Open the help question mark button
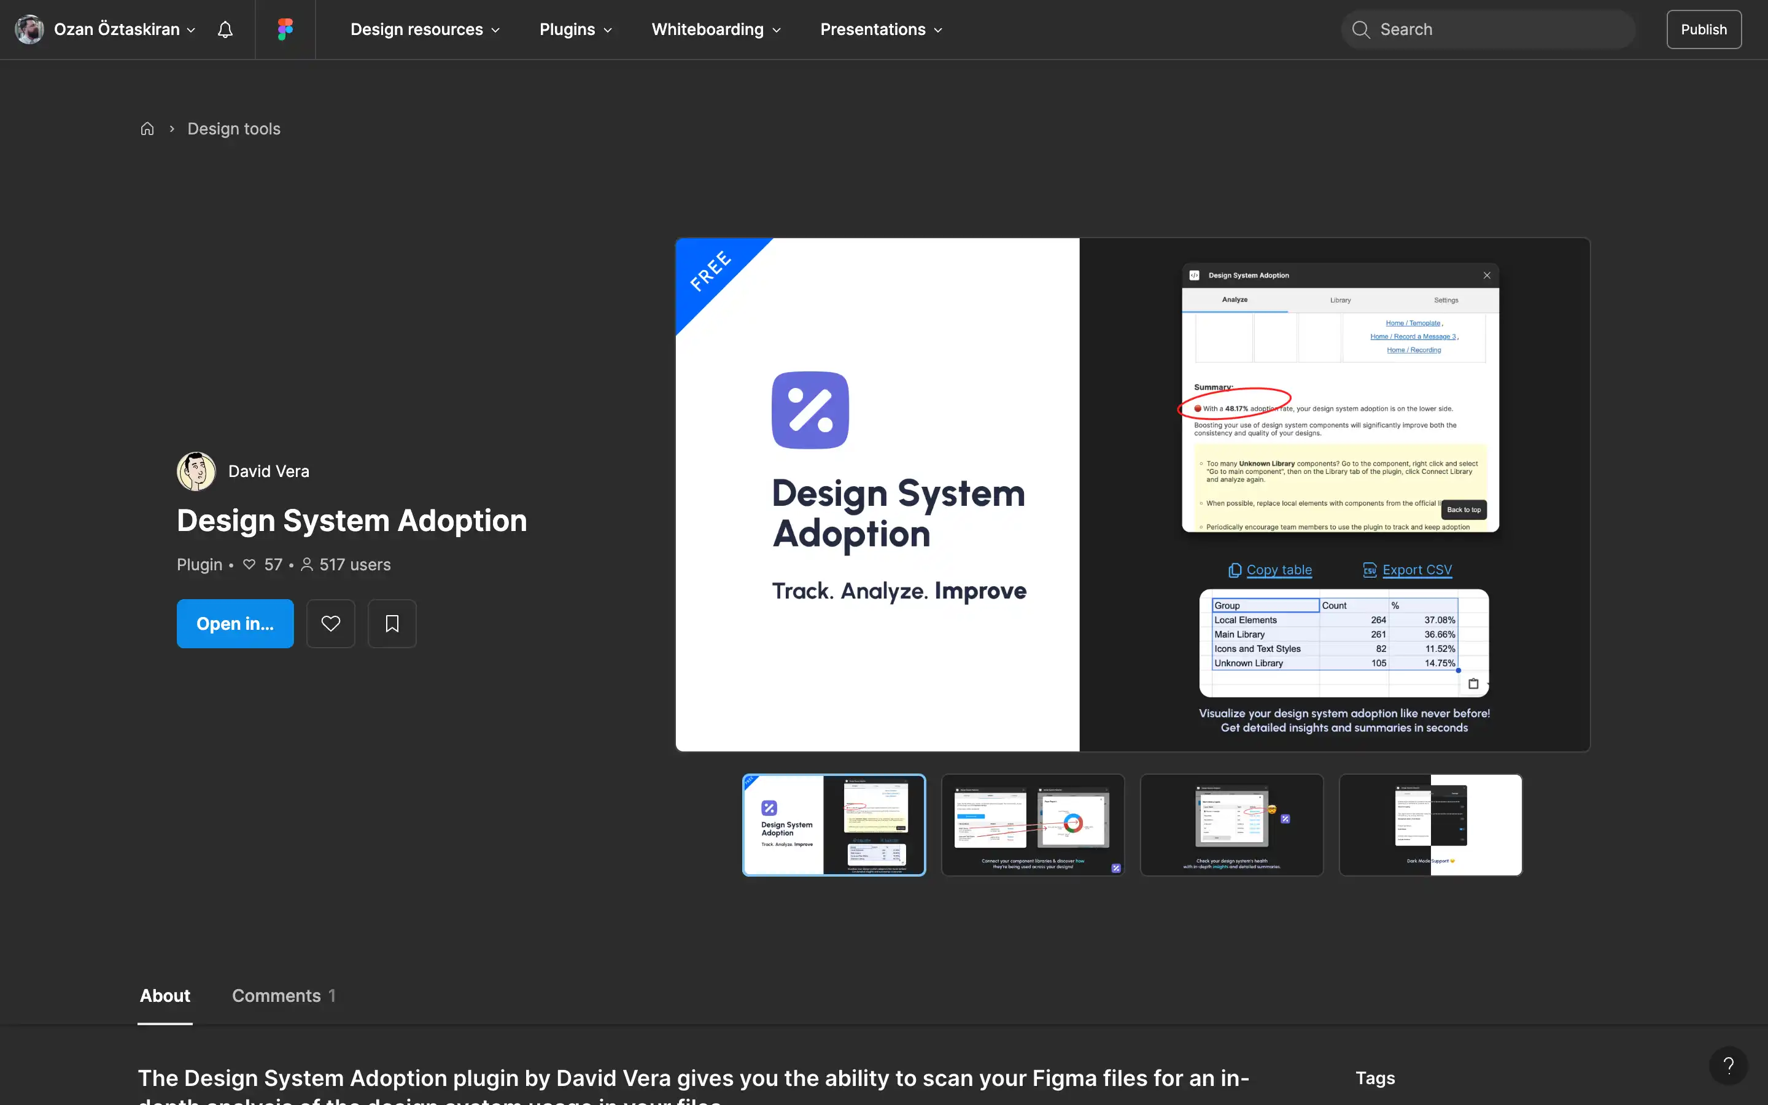 point(1728,1066)
